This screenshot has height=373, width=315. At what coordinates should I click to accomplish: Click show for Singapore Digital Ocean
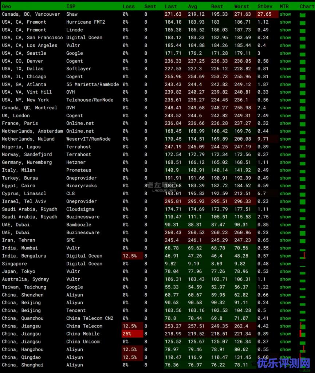[285, 264]
